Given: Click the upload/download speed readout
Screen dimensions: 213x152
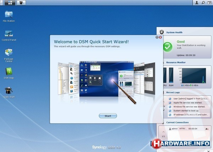Looking at the screenshot, I should point(190,86).
